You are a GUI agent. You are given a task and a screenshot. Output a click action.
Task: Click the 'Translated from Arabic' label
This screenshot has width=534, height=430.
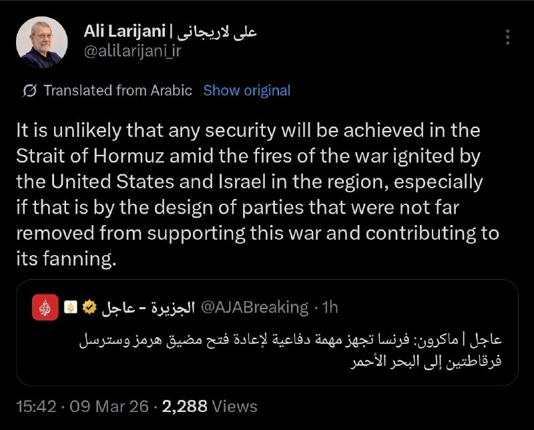pos(117,91)
